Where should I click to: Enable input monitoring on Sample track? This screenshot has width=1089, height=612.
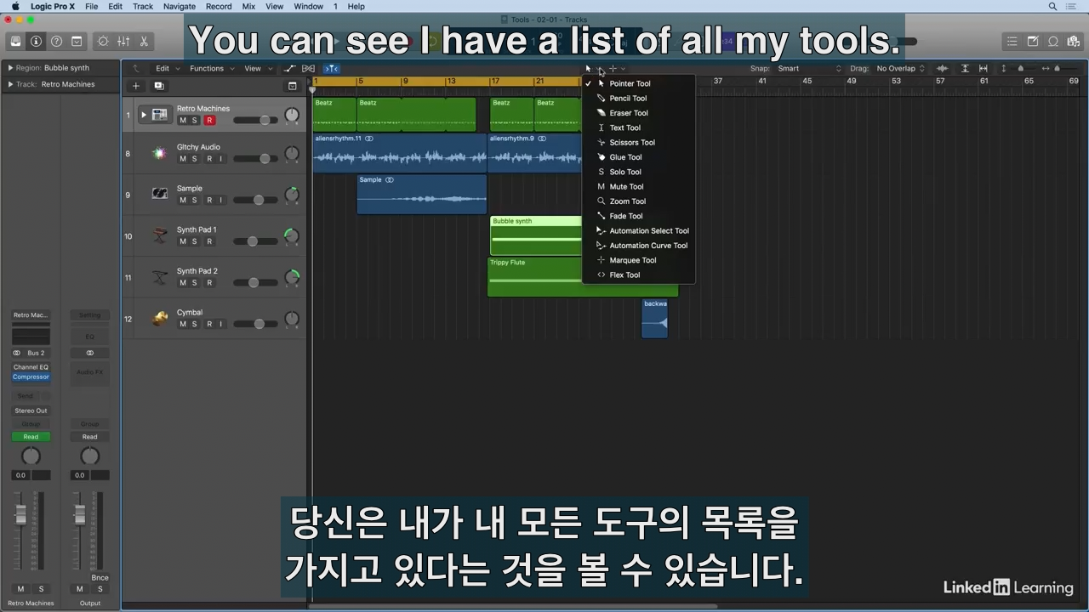[x=221, y=201]
